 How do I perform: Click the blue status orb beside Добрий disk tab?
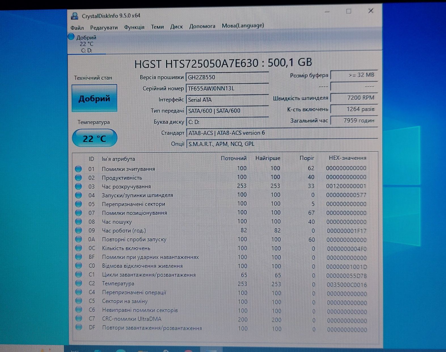click(x=71, y=37)
